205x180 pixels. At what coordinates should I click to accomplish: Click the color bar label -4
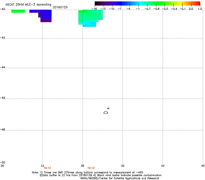129,9
